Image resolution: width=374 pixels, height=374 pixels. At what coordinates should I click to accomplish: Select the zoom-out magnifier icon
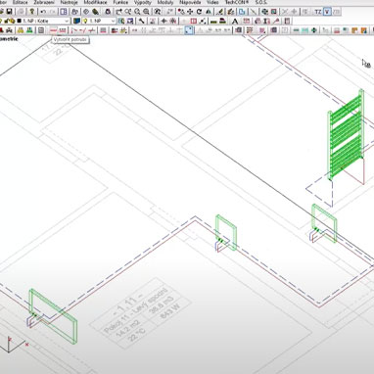click(146, 12)
